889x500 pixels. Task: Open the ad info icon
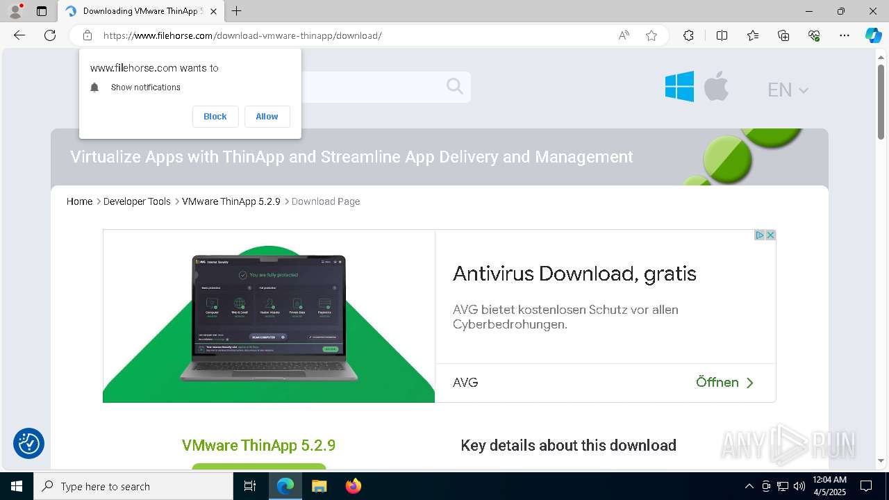(x=760, y=235)
